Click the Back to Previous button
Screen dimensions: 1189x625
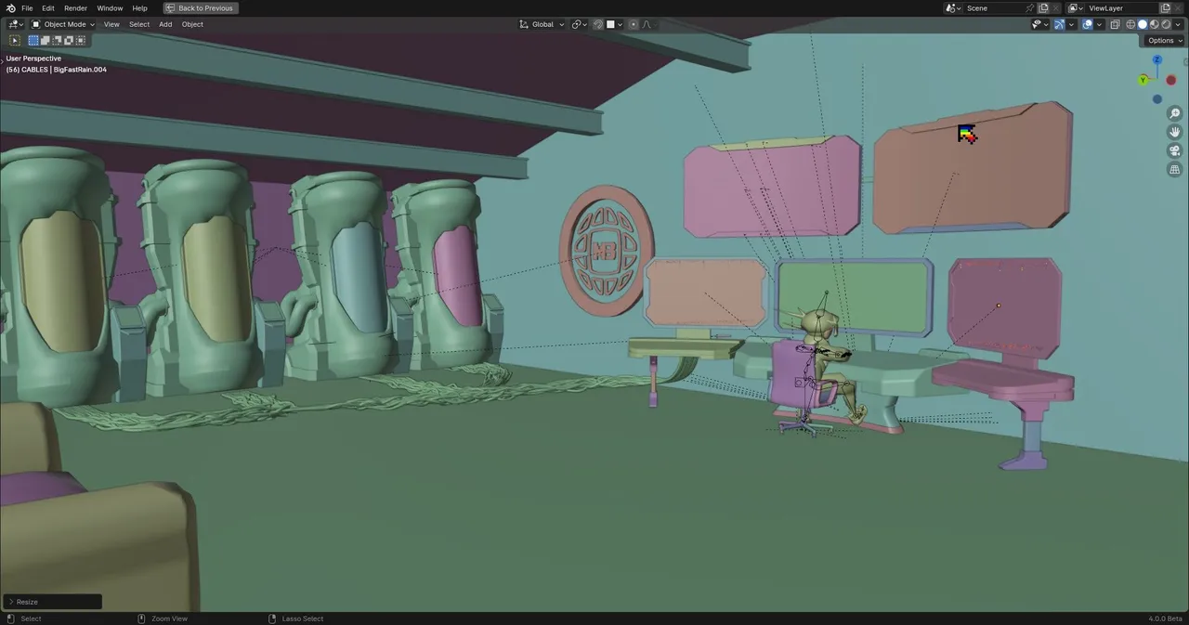click(200, 8)
